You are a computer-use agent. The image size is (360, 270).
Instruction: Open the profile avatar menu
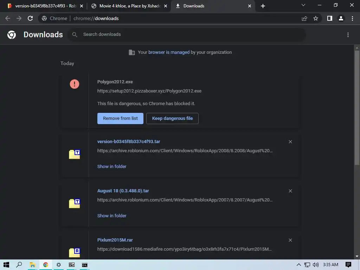341,18
